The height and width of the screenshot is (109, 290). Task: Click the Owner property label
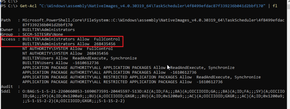pos(7,30)
